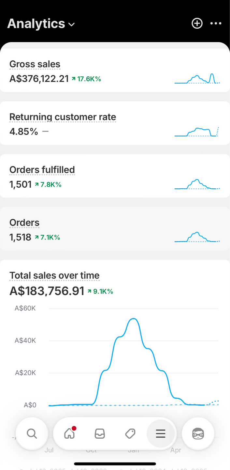Open the three-dot more options menu
Screen dimensions: 230x470
click(x=216, y=23)
